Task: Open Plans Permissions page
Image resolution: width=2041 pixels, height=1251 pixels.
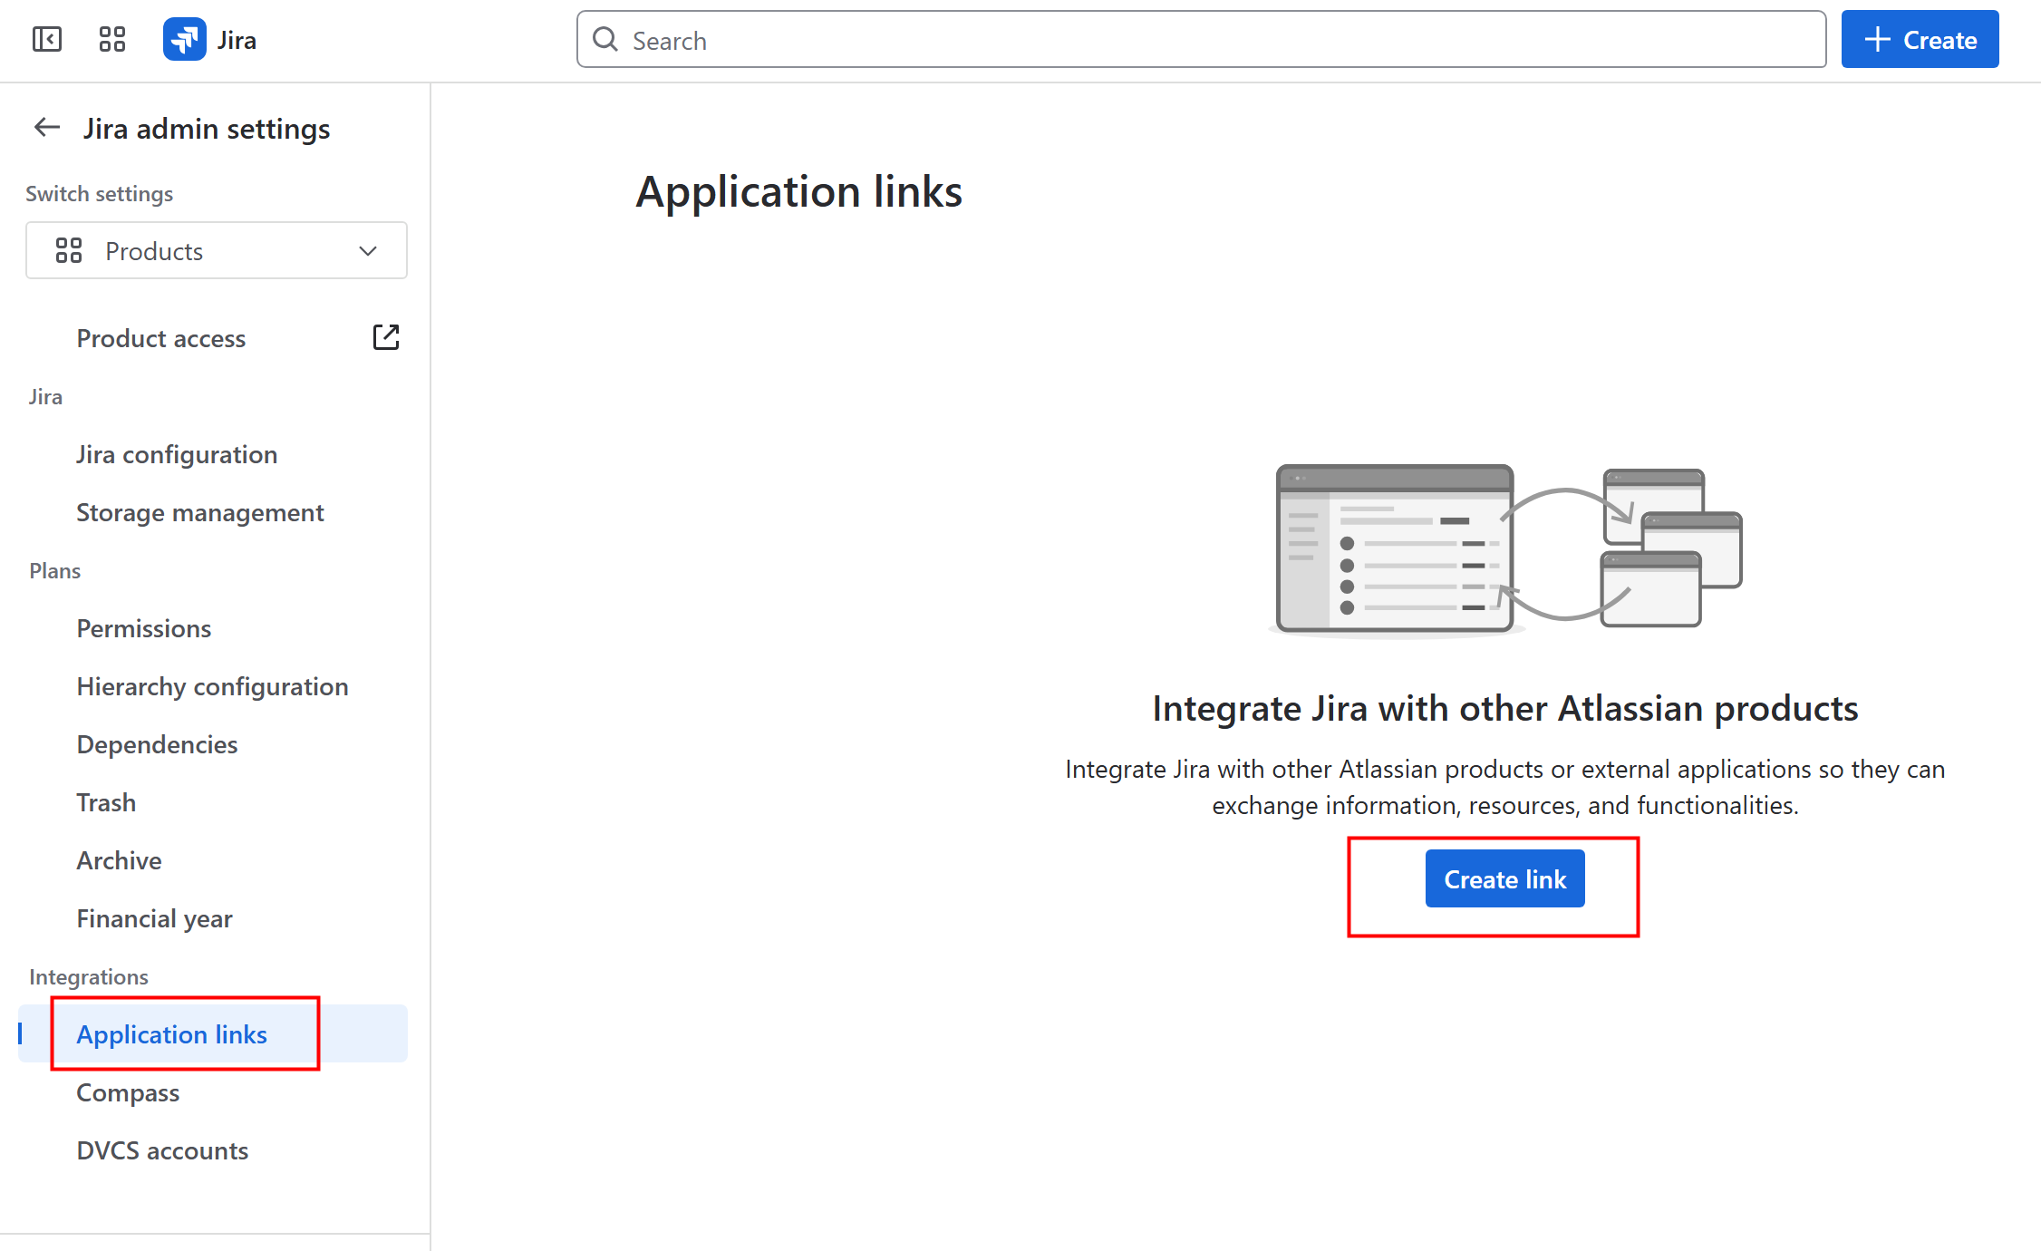Action: pos(143,628)
